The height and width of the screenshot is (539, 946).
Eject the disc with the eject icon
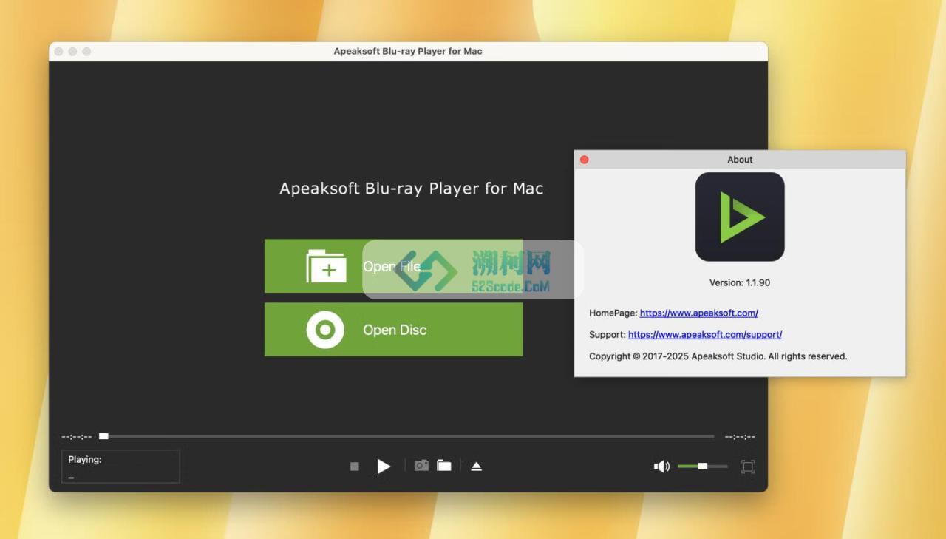coord(477,466)
